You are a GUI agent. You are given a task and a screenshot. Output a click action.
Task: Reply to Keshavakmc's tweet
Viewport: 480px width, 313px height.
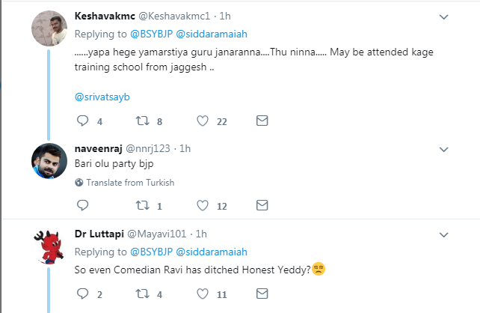click(x=82, y=121)
